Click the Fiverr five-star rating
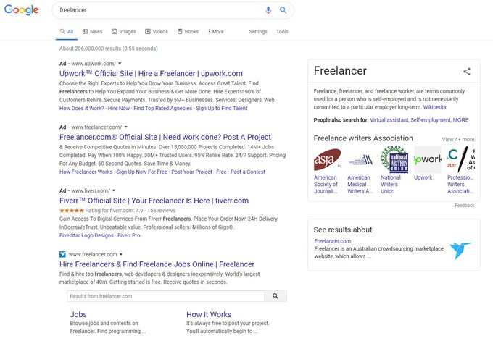Screen dimensions: 493x341 click(x=72, y=211)
